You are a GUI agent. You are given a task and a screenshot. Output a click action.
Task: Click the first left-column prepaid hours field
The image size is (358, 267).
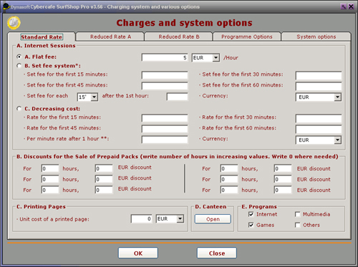pyautogui.click(x=50, y=168)
